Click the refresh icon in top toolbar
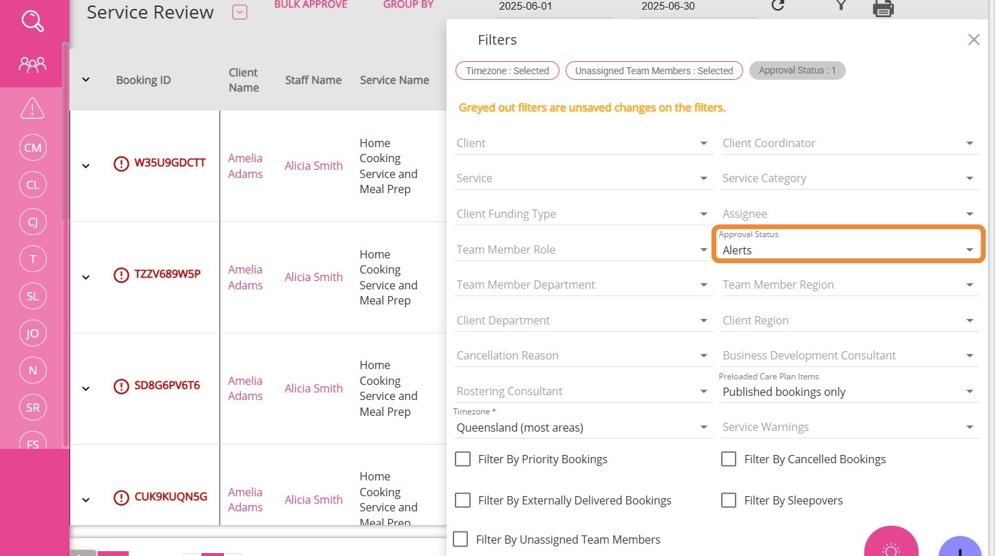995x556 pixels. pyautogui.click(x=778, y=5)
